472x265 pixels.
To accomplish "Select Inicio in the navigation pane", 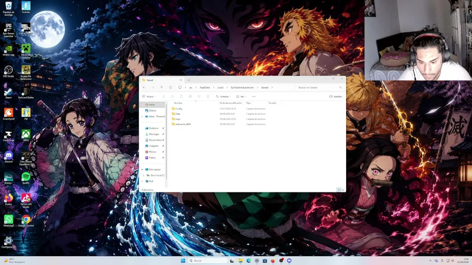I will [x=152, y=105].
